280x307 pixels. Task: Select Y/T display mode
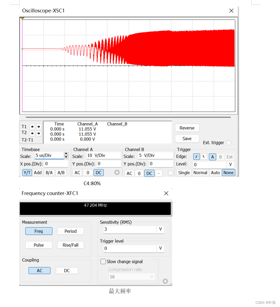pos(27,173)
